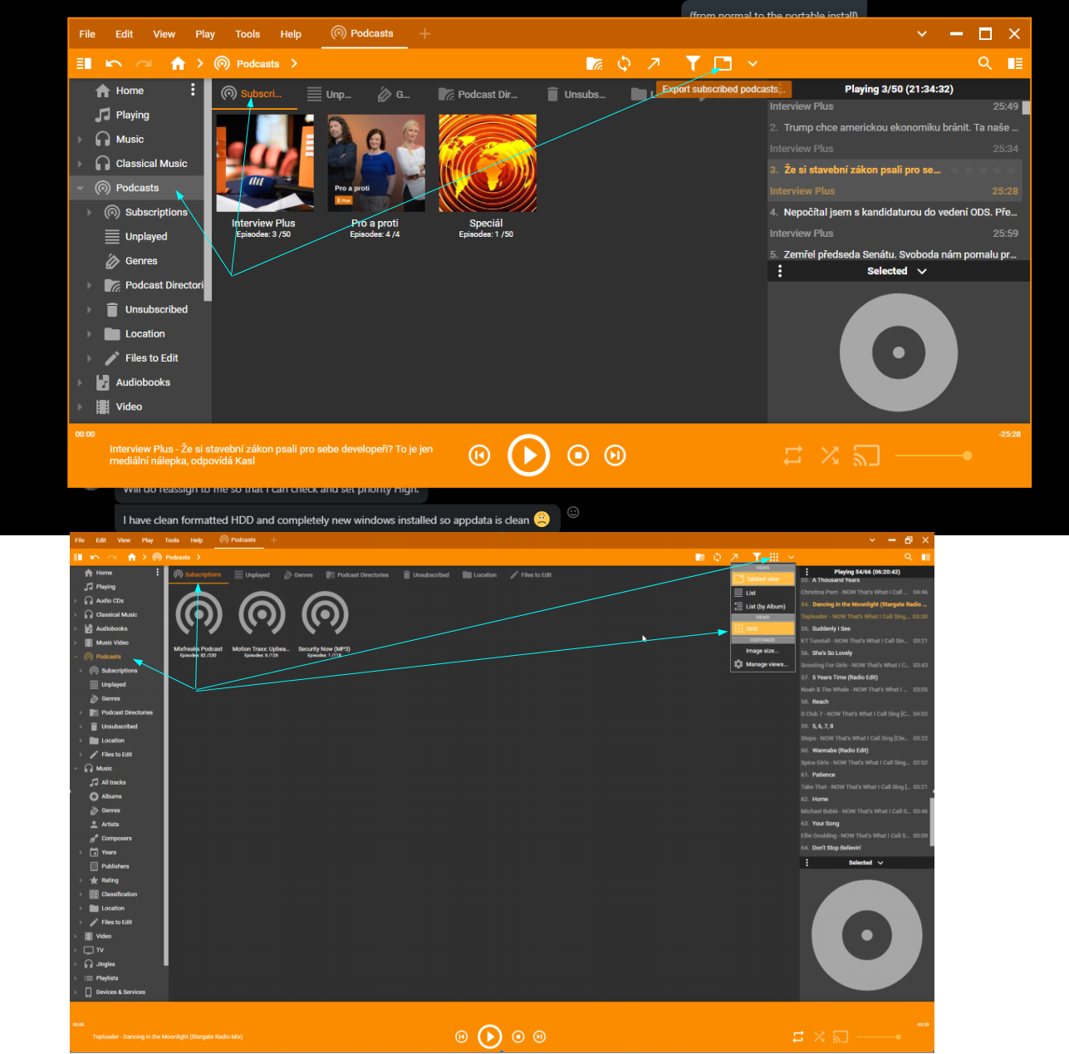This screenshot has width=1069, height=1054.
Task: Toggle repeat in the upper player bar
Action: click(x=792, y=456)
